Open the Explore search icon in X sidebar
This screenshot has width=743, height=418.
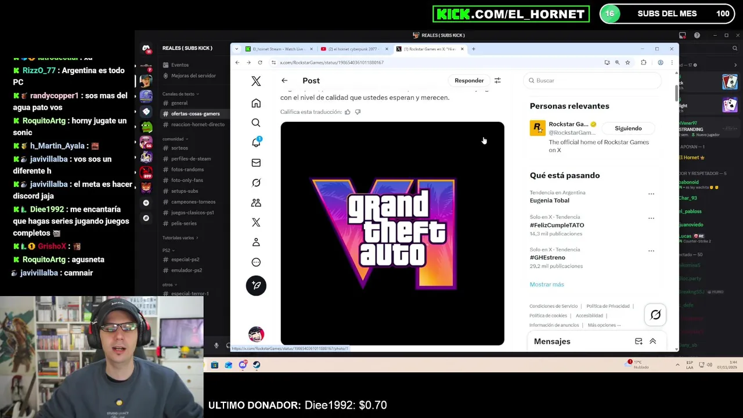(x=256, y=123)
